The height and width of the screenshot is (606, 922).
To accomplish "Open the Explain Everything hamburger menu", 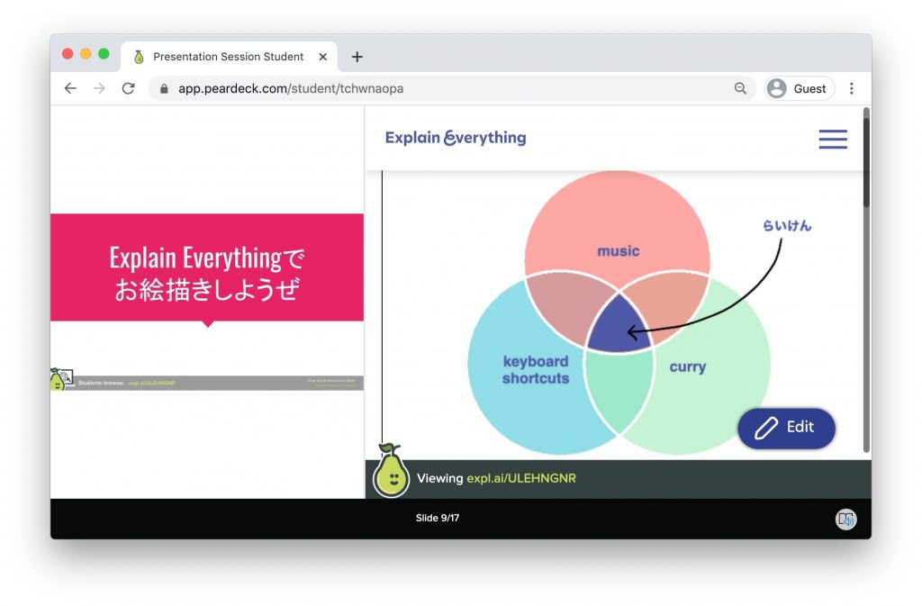I will 832,139.
